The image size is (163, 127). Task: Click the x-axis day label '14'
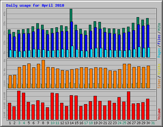coord(72,123)
